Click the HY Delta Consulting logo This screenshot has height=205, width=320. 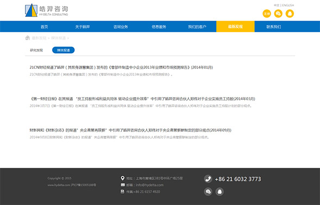click(47, 10)
